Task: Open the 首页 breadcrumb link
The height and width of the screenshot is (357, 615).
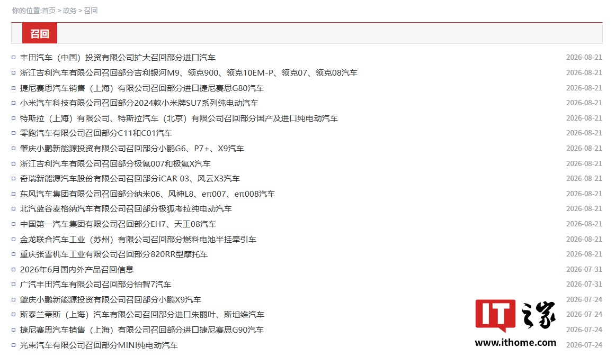Action: pyautogui.click(x=49, y=11)
